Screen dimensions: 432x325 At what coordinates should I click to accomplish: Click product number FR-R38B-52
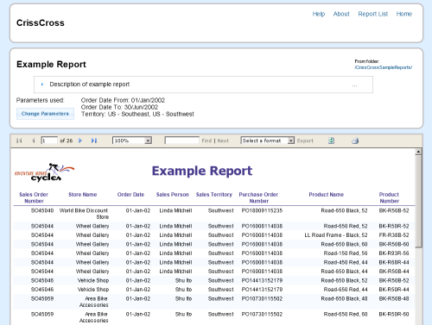point(394,235)
